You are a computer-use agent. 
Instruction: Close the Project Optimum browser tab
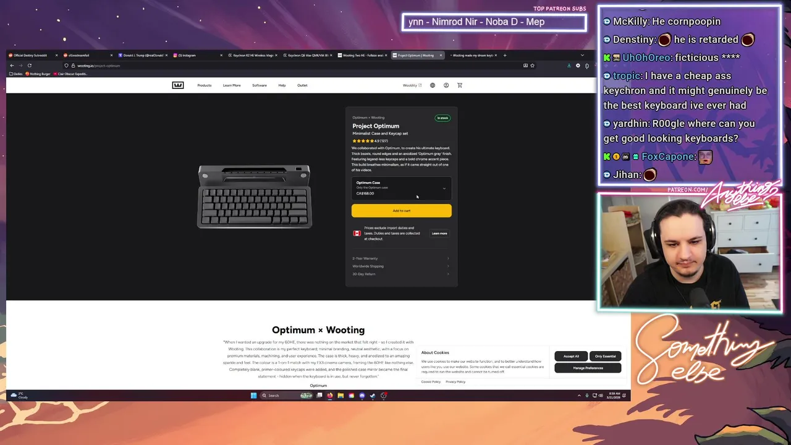point(441,55)
